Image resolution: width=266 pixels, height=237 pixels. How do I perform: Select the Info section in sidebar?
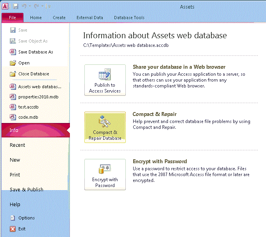(36, 130)
